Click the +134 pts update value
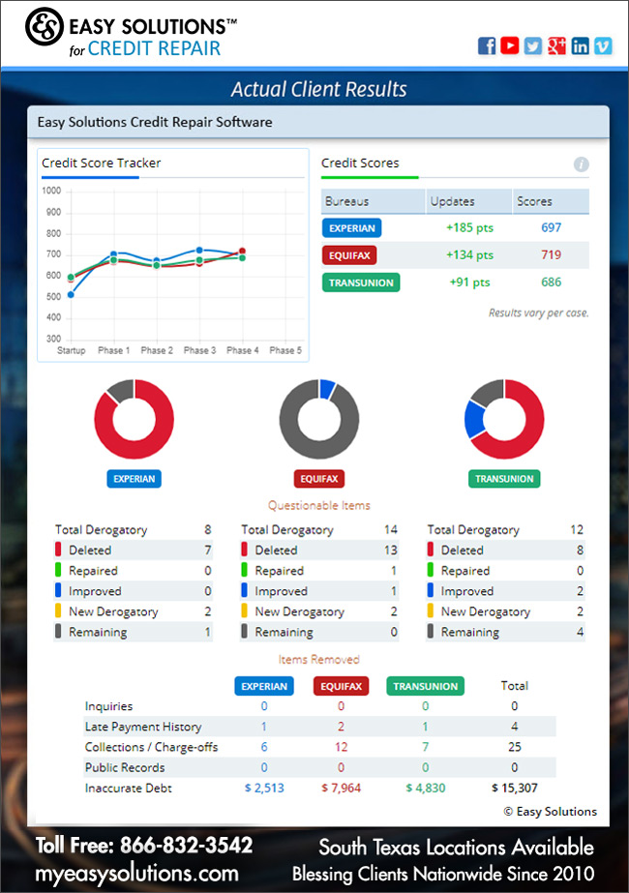This screenshot has width=629, height=893. tap(469, 255)
